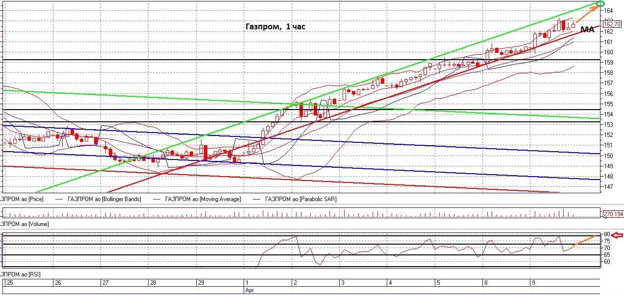Select date 1 above the Apr label
The height and width of the screenshot is (295, 624).
[x=247, y=283]
